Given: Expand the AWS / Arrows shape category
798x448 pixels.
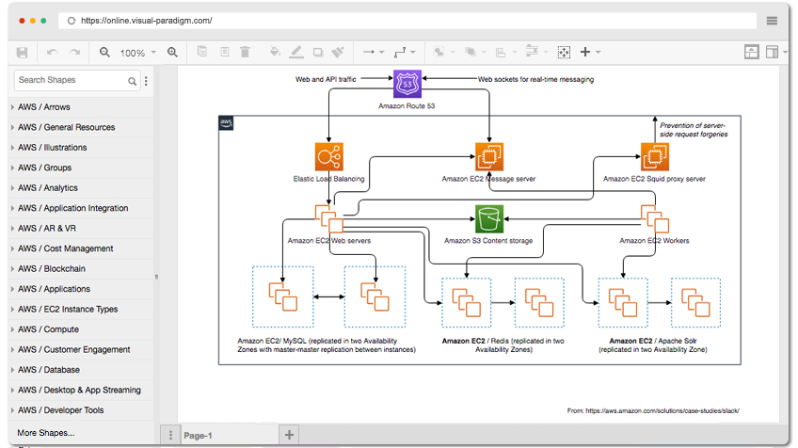Looking at the screenshot, I should 82,107.
